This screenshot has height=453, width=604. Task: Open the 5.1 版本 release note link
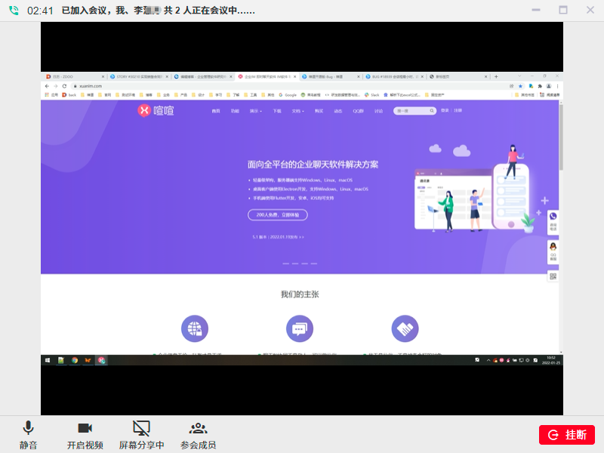(278, 237)
